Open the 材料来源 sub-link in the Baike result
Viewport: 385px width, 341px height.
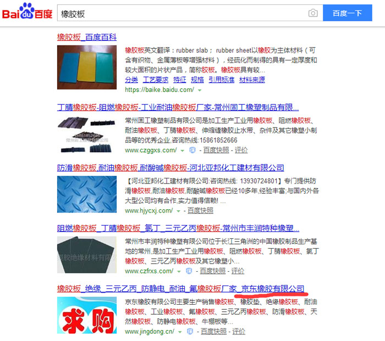(252, 80)
